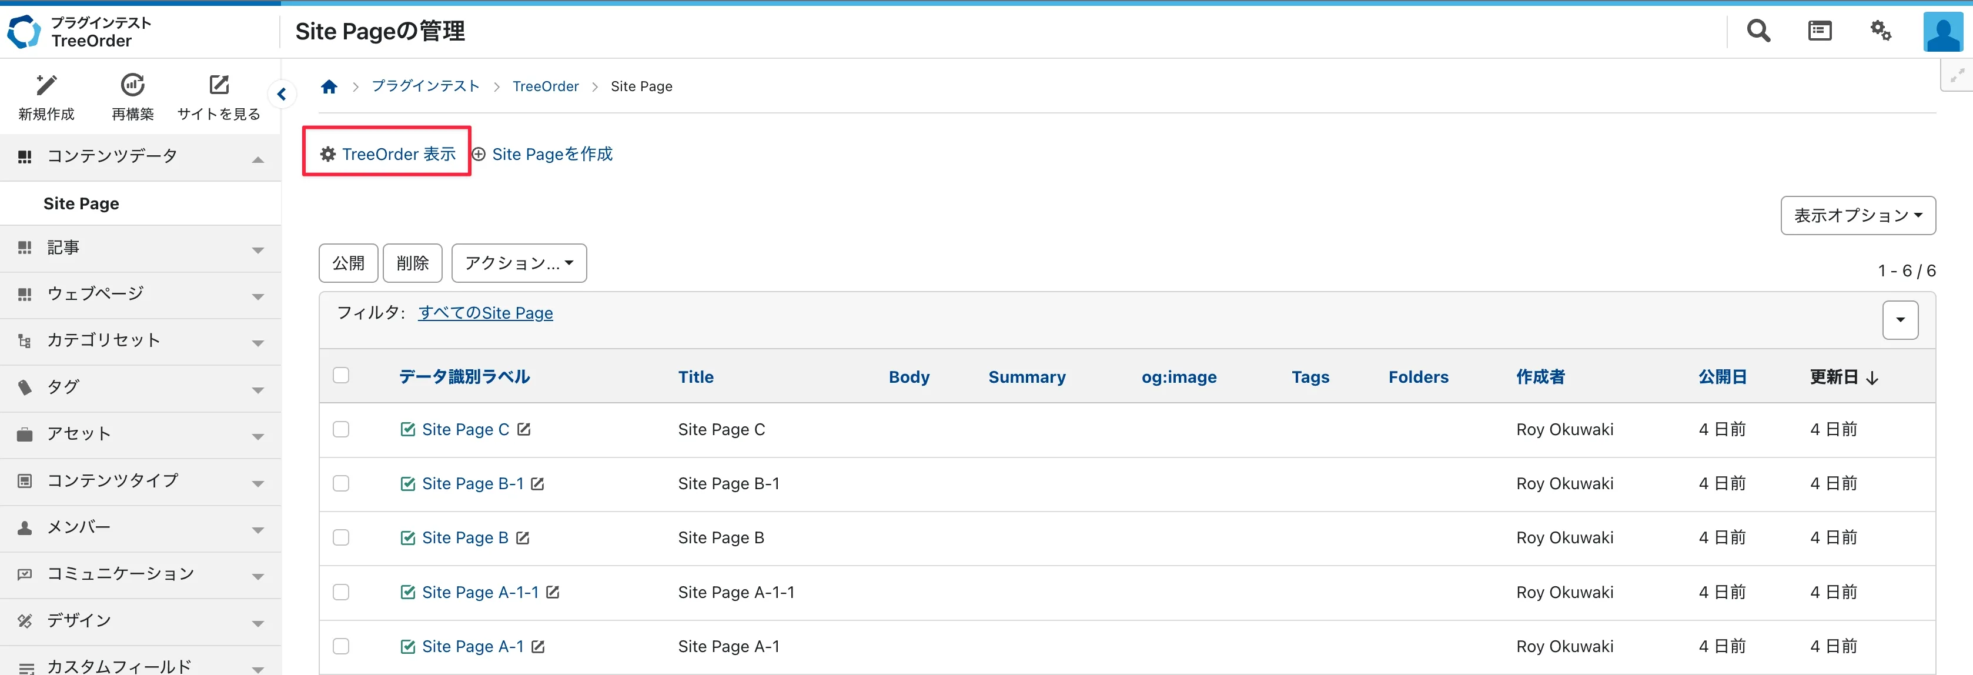The image size is (1973, 675).
Task: Open the search magnifier icon
Action: click(1758, 31)
